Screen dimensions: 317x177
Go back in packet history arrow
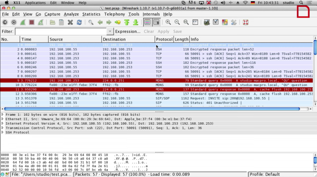[x=100, y=22]
